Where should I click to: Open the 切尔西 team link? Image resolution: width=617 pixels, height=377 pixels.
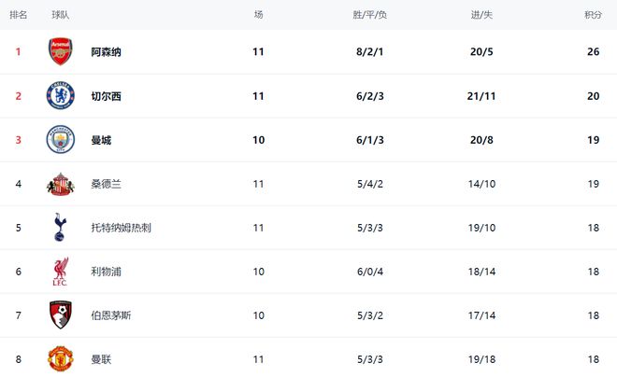click(x=106, y=96)
